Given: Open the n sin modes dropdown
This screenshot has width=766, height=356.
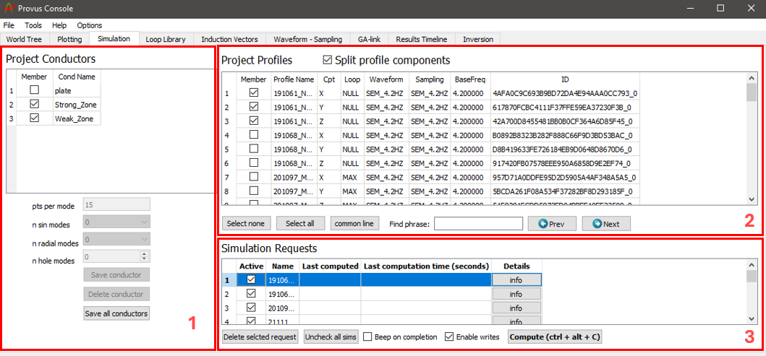Looking at the screenshot, I should (x=116, y=223).
